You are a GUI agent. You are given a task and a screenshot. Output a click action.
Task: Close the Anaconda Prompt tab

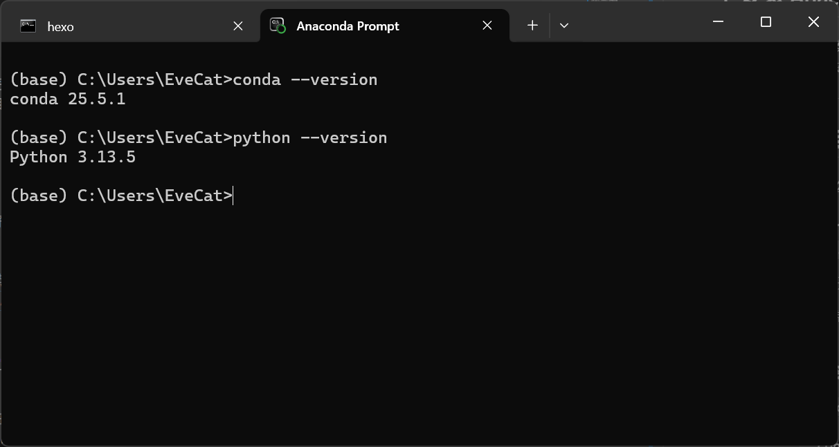pos(487,26)
